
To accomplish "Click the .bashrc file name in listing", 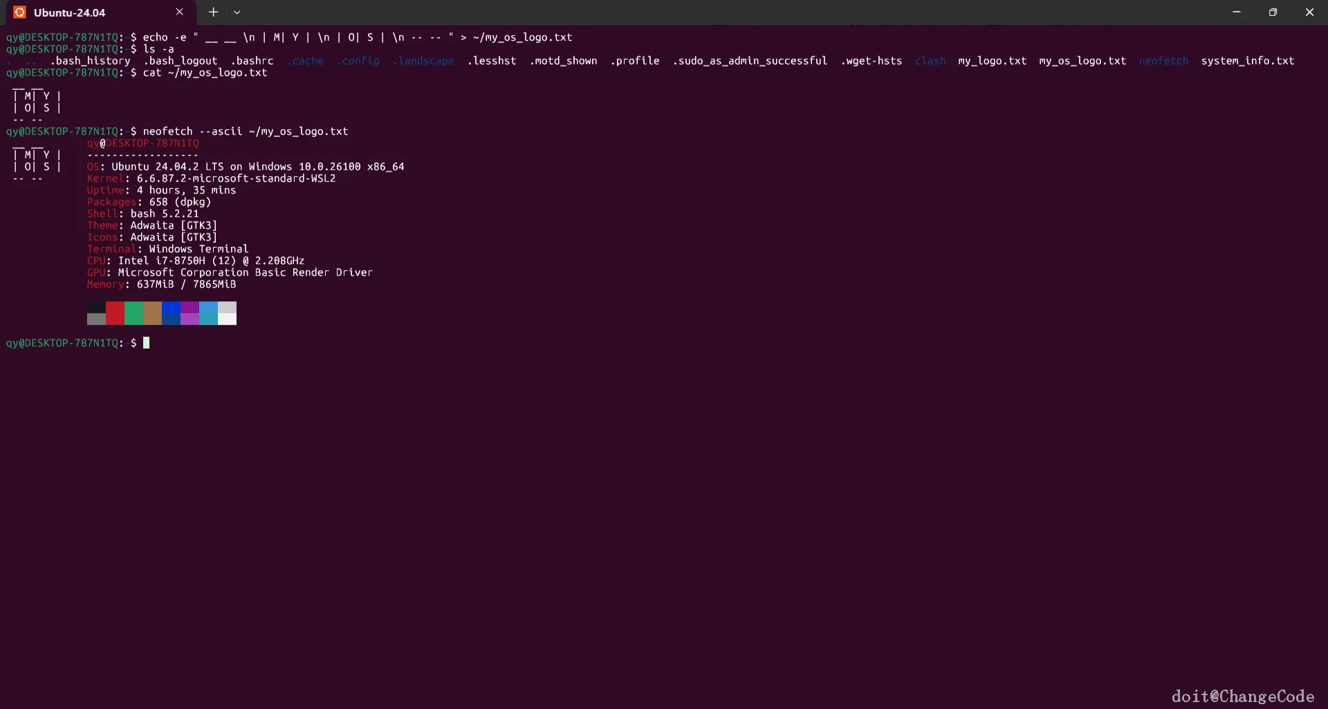I will click(252, 61).
